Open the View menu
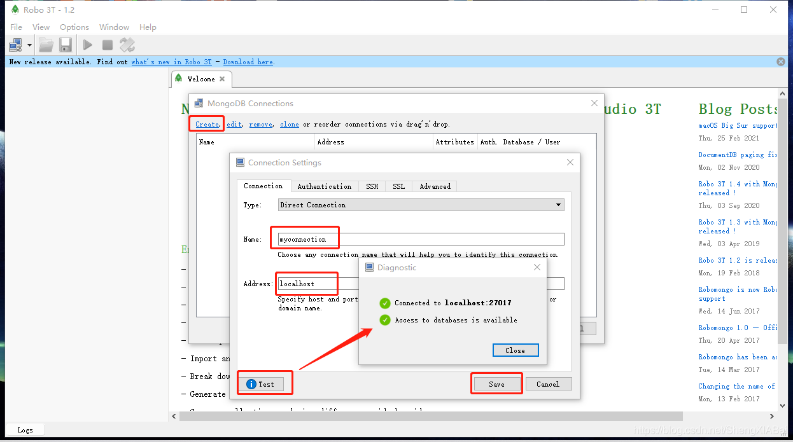 point(41,27)
